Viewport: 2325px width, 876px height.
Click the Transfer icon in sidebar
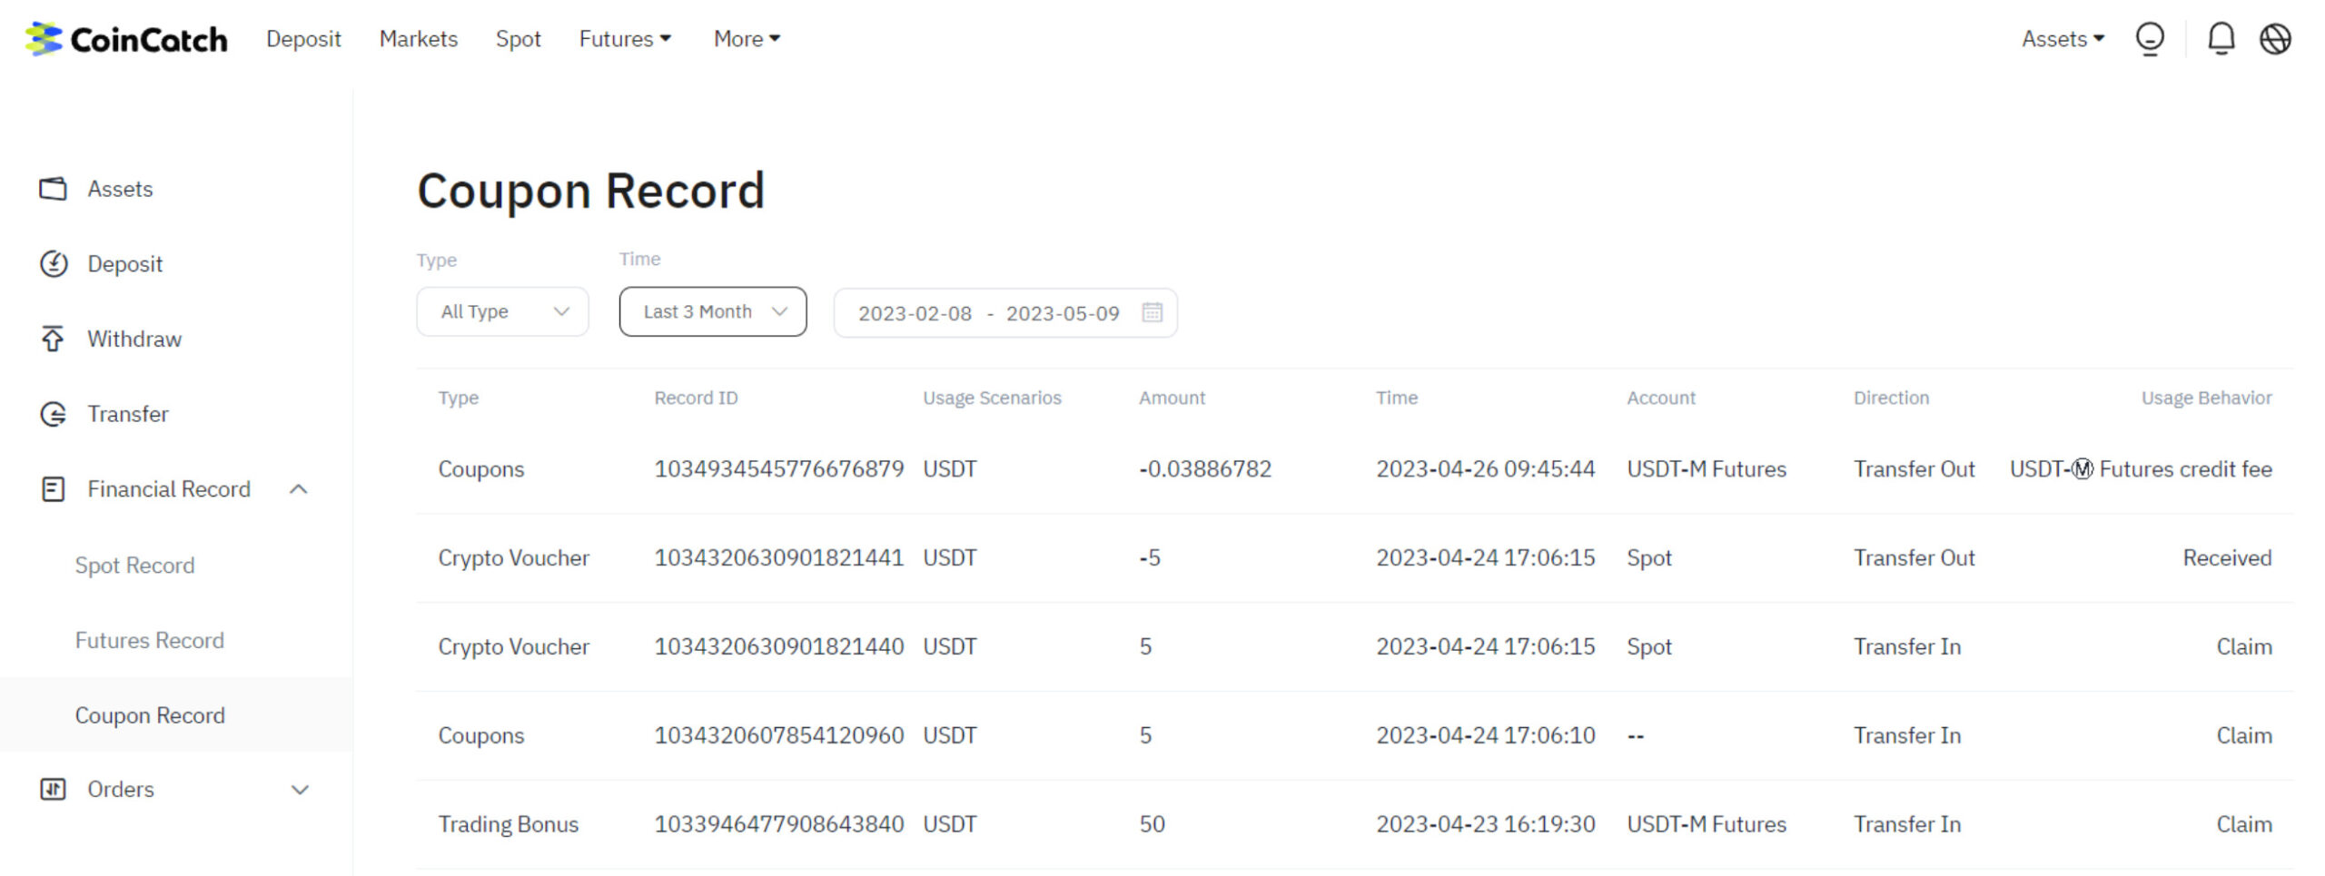pos(54,414)
